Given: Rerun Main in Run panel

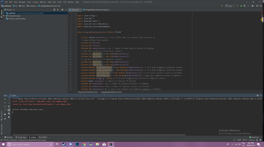Looking at the screenshot, I should coord(5,99).
